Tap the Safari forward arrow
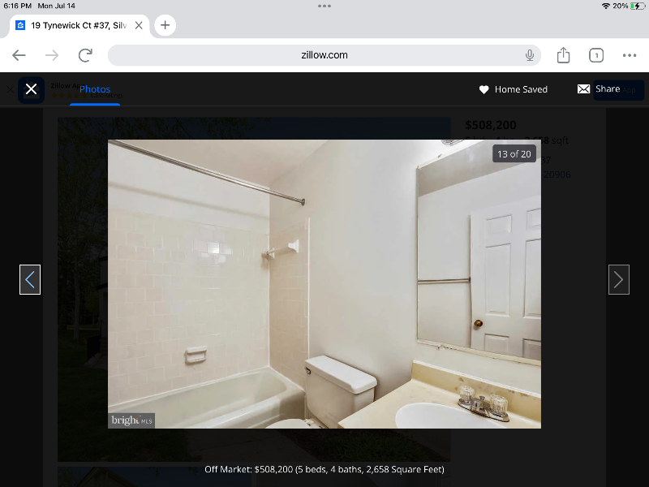Screen dimensions: 649x487 click(x=52, y=55)
